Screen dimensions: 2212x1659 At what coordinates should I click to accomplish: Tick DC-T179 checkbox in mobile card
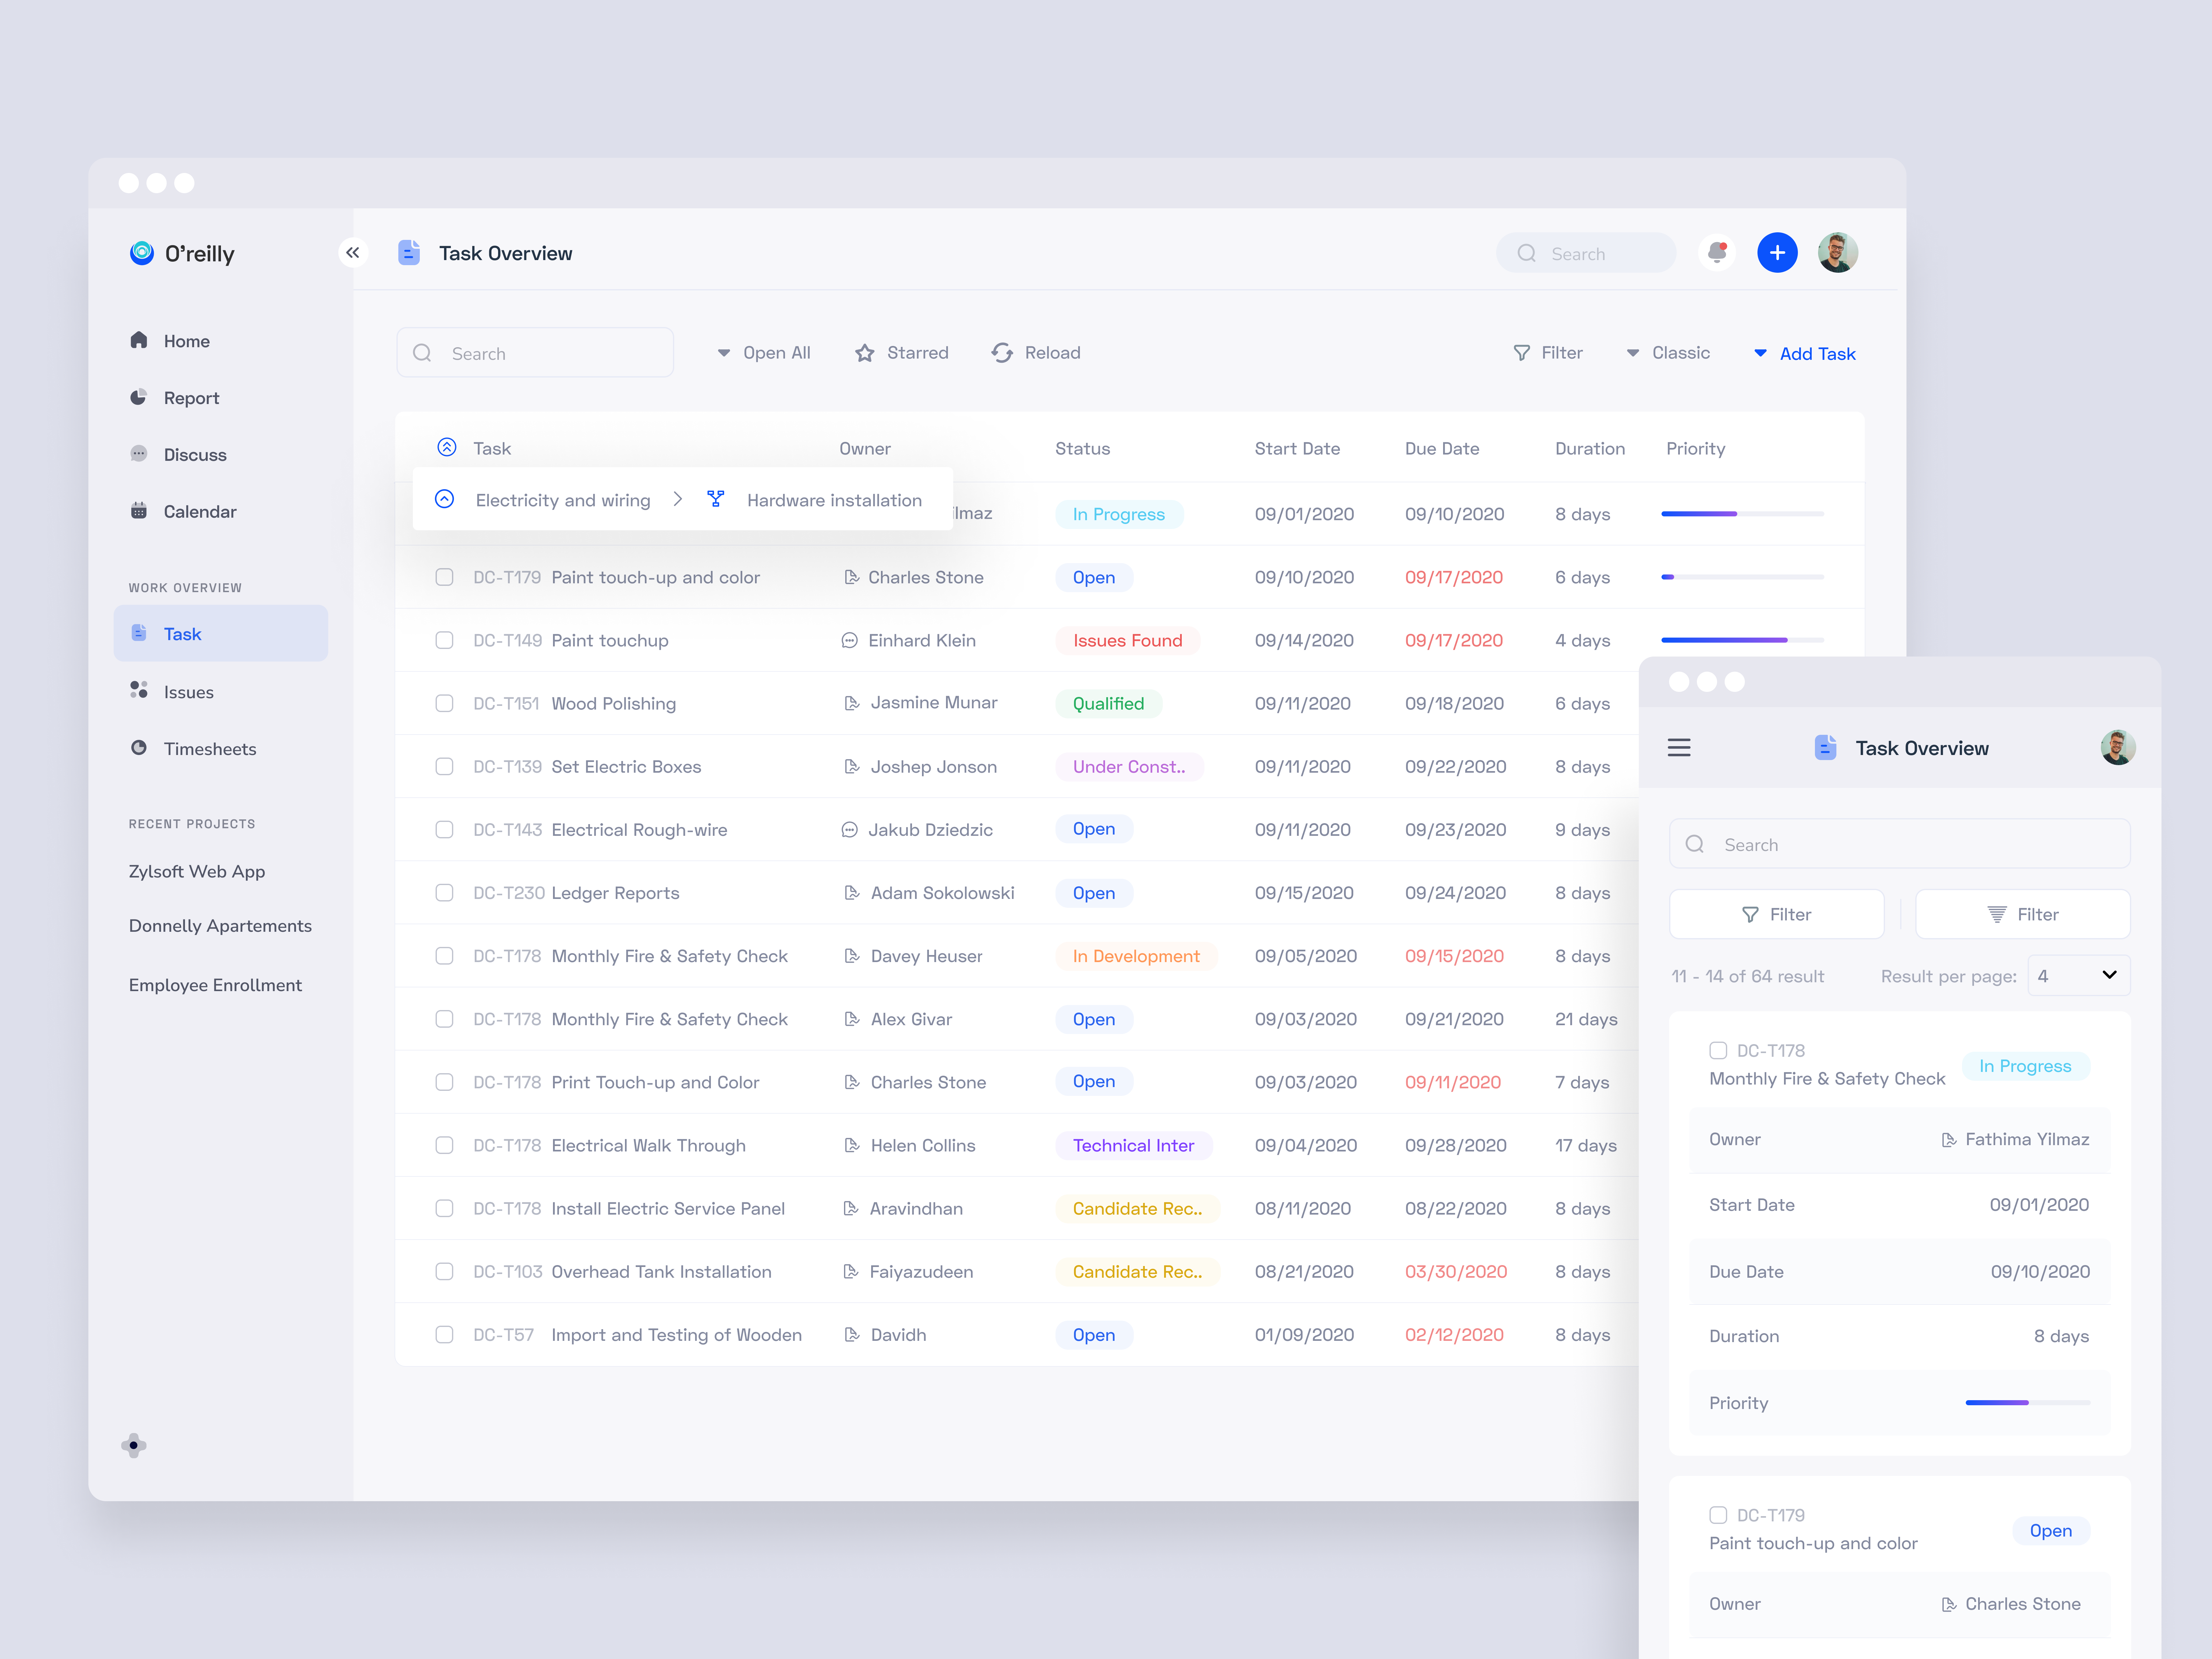pyautogui.click(x=1718, y=1515)
